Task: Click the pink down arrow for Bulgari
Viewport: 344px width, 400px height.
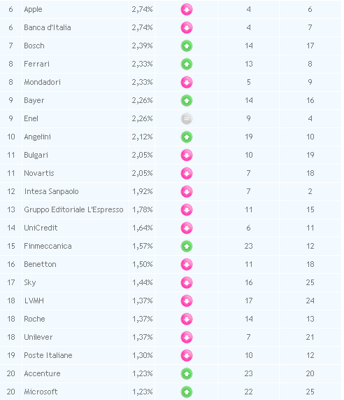Action: click(187, 155)
